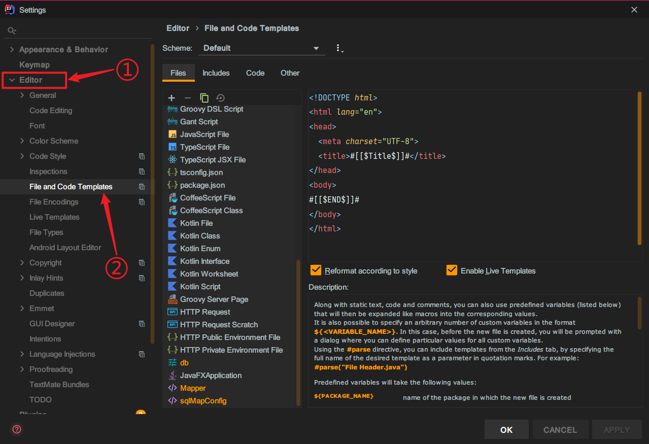The image size is (649, 444).
Task: Click project-level icon beside File Encodings
Action: coord(142,202)
